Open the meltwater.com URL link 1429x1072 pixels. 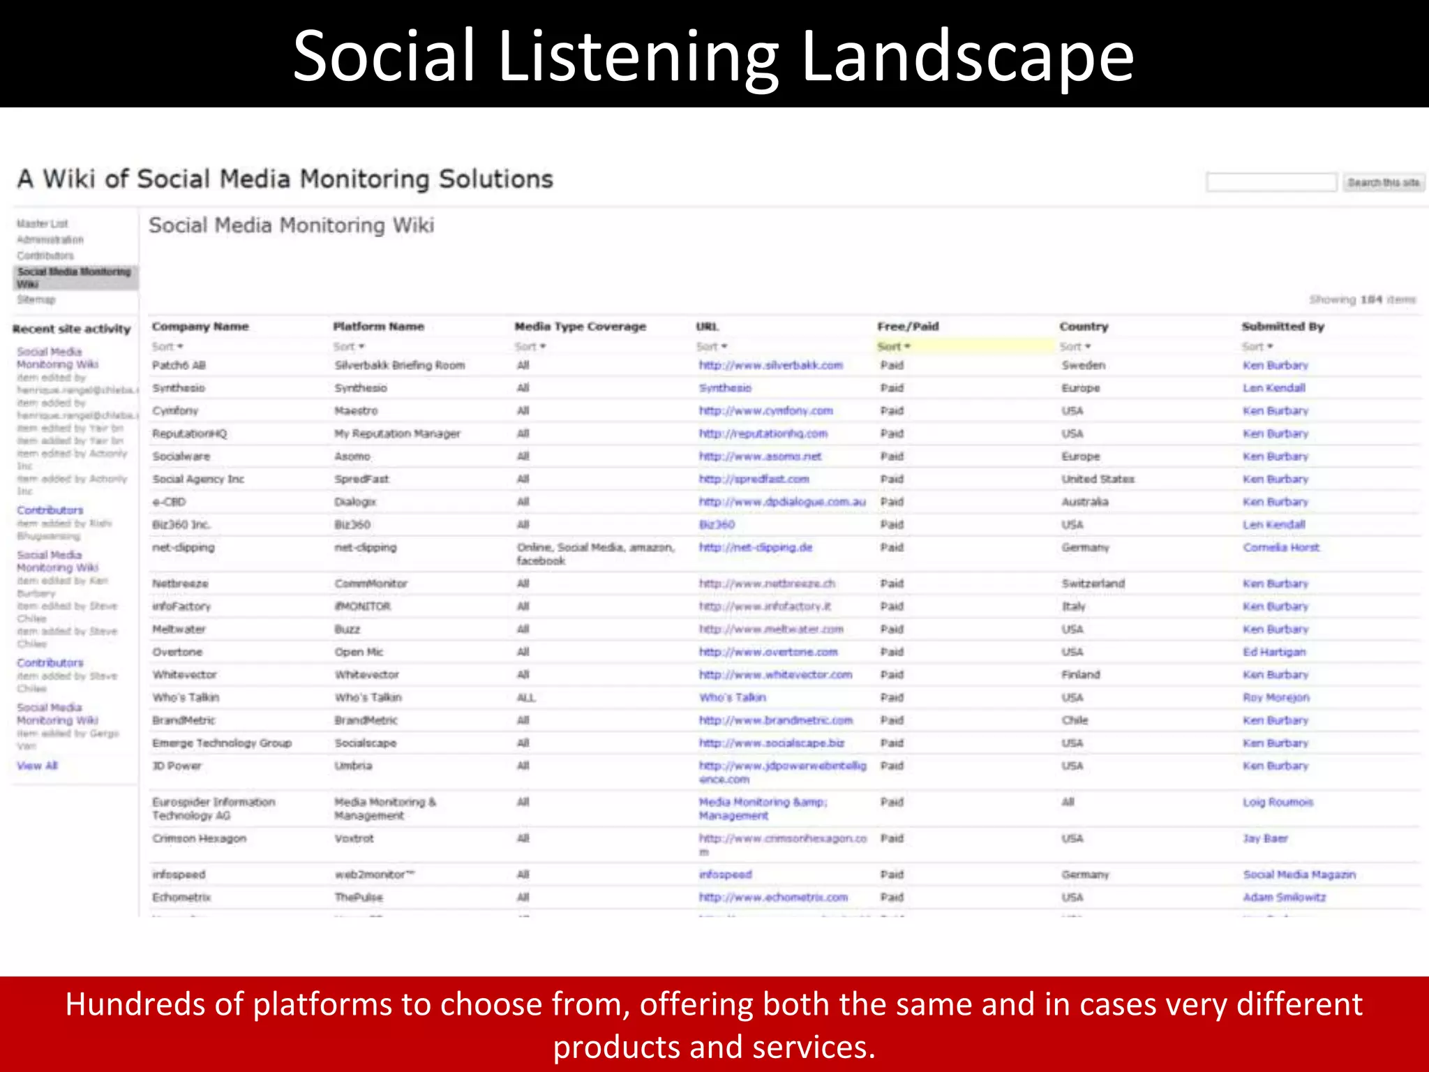(771, 629)
